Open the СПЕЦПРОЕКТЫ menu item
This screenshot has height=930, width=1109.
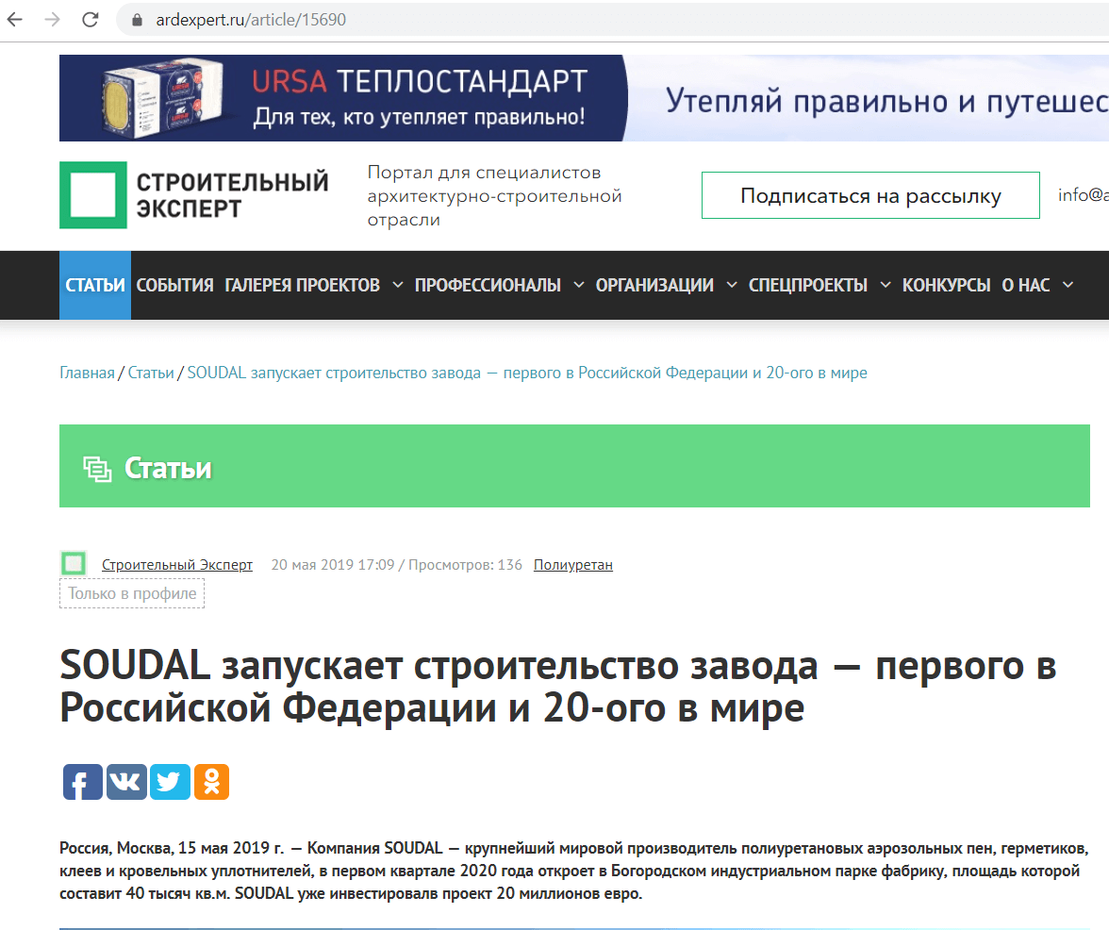coord(807,285)
